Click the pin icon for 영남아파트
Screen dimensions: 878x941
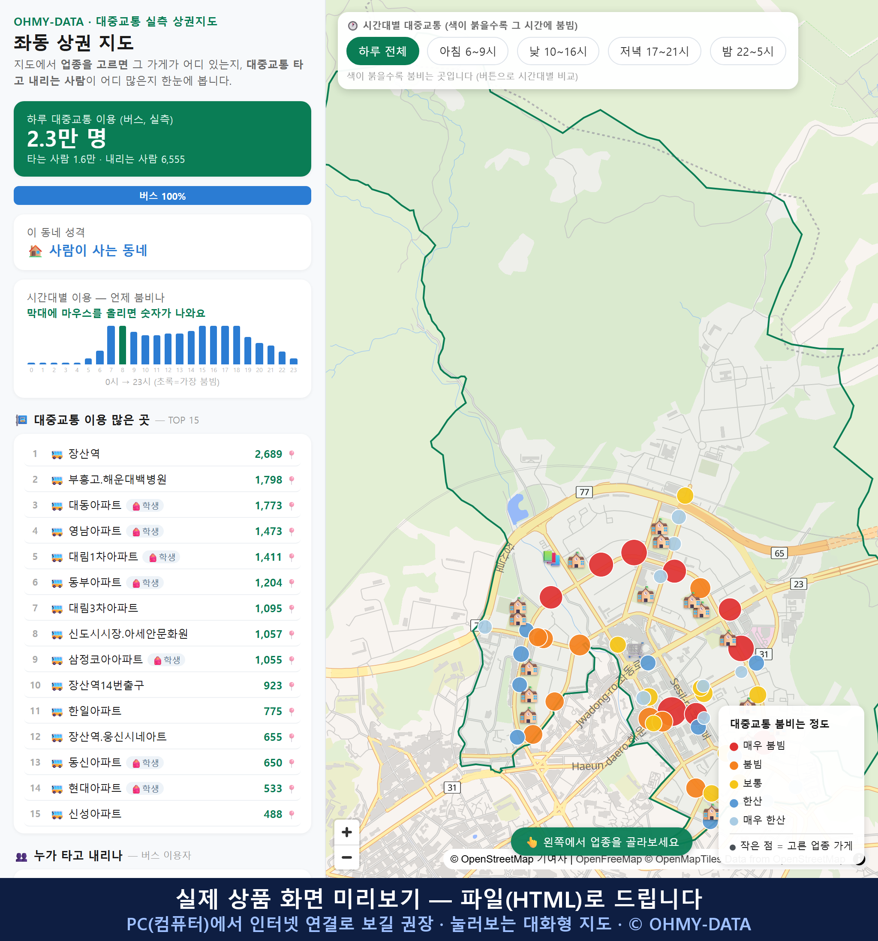[x=292, y=531]
